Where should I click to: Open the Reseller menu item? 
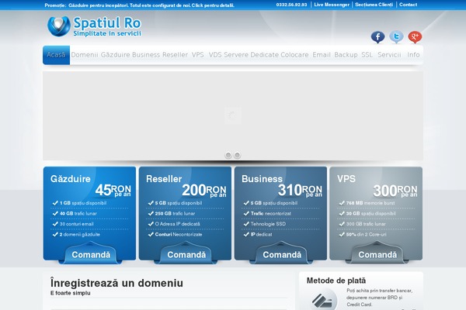tap(175, 55)
